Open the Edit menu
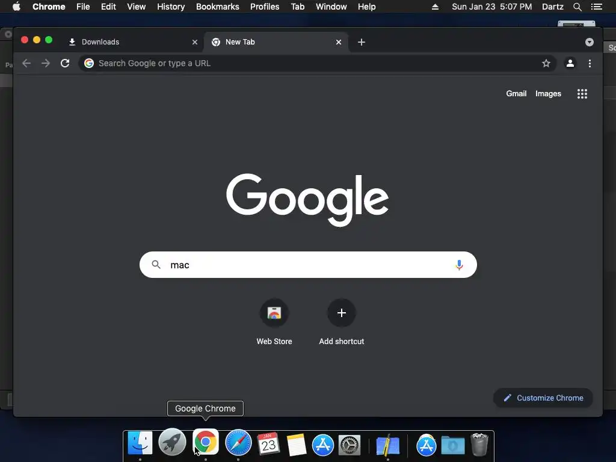Image resolution: width=616 pixels, height=462 pixels. pos(108,7)
